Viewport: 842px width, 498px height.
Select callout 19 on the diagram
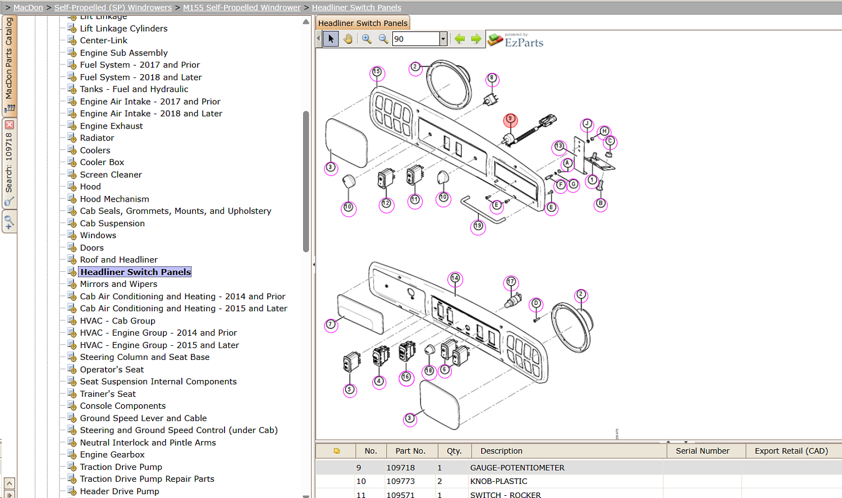478,226
